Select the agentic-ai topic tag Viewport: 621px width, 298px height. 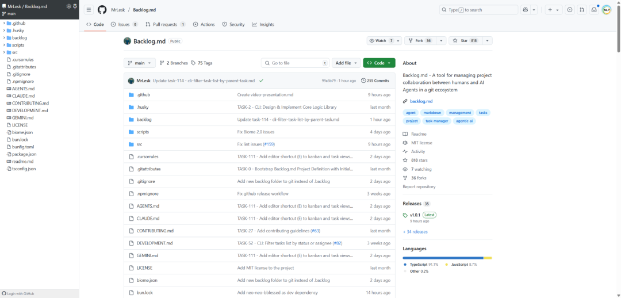(464, 121)
